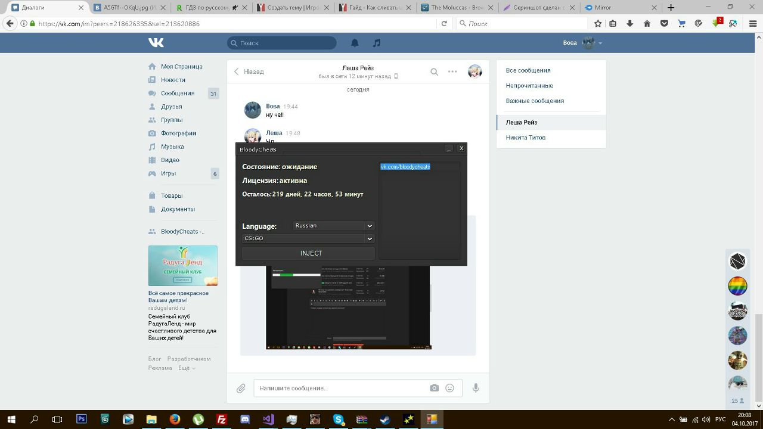Save page to Pocket icon
Viewport: 763px width, 429px height.
point(664,23)
